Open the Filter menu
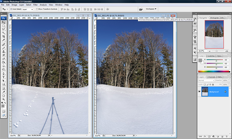Image resolution: width=232 pixels, height=139 pixels. point(35,5)
